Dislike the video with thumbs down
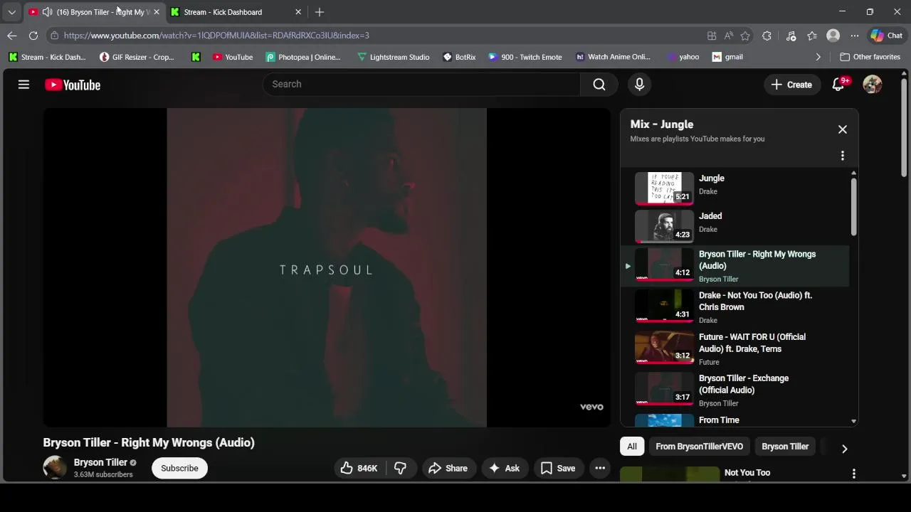Viewport: 911px width, 512px height. (400, 468)
